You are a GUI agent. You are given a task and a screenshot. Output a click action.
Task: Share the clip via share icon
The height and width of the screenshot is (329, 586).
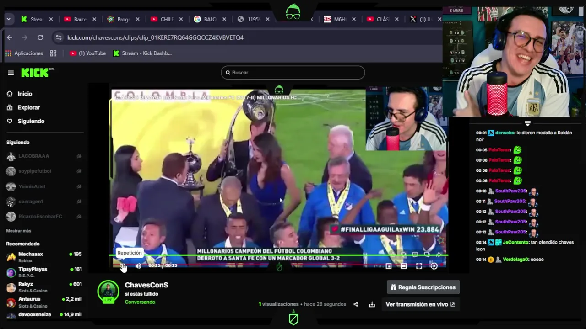click(356, 304)
